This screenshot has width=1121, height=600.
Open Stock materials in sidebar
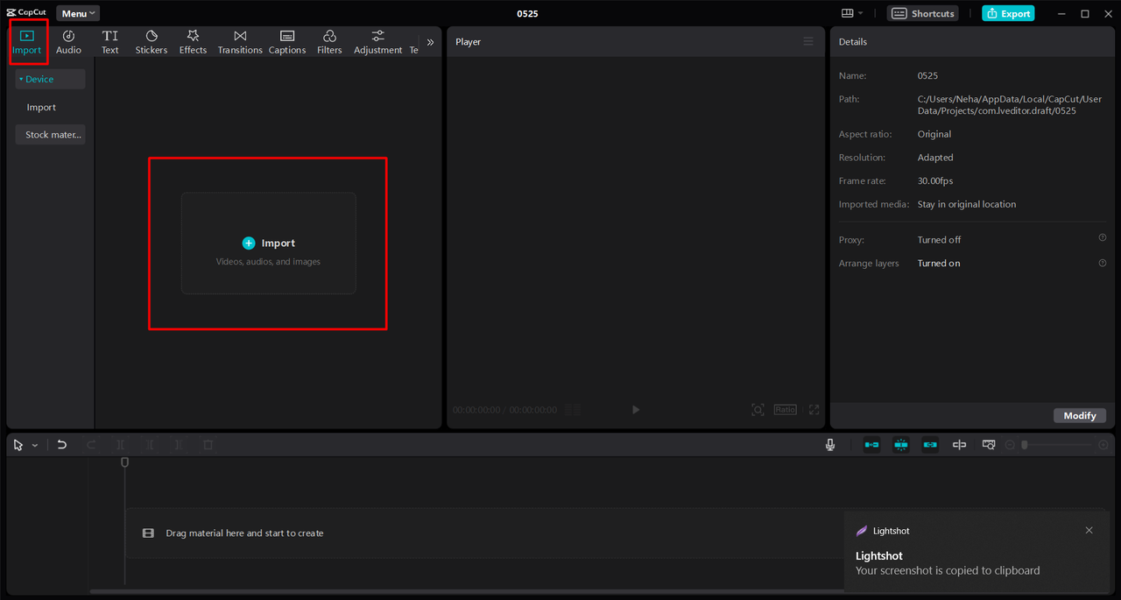tap(50, 135)
